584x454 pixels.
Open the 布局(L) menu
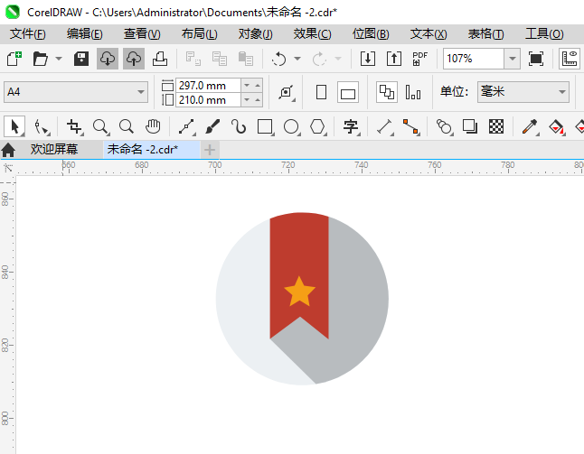coord(199,34)
